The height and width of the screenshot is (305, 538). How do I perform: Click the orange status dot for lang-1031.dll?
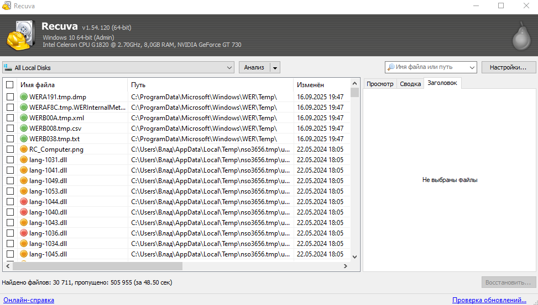tap(24, 159)
